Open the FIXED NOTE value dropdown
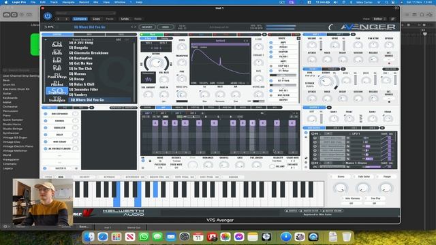 pyautogui.click(x=176, y=168)
